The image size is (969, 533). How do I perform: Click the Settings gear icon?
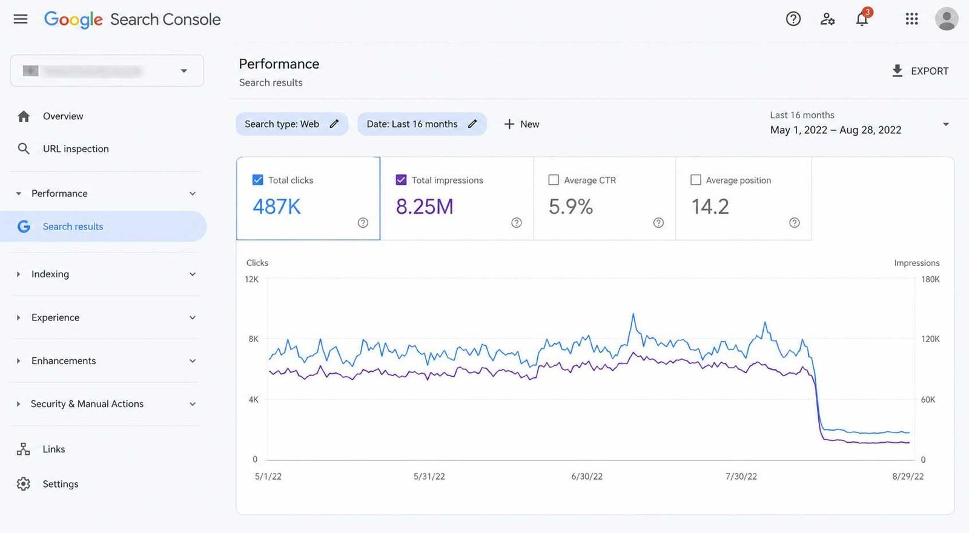coord(24,484)
